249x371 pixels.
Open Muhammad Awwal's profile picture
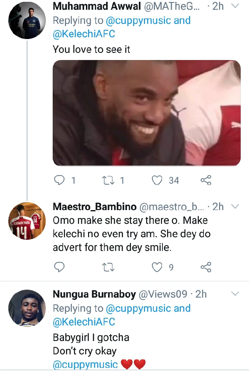click(27, 20)
